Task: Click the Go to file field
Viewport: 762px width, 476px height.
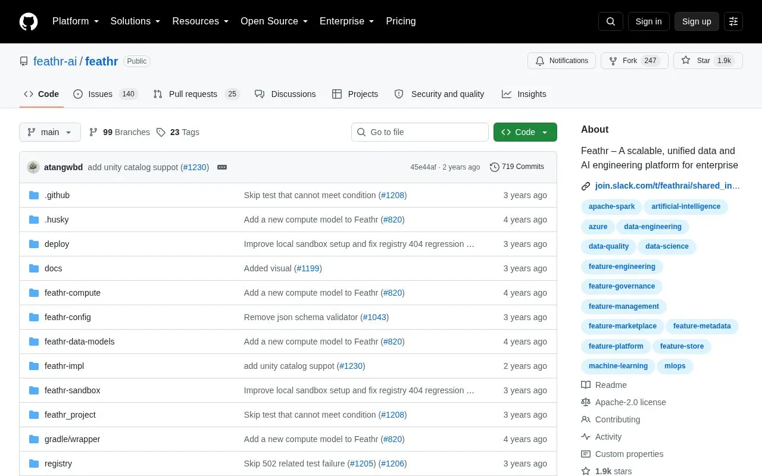Action: [x=420, y=132]
